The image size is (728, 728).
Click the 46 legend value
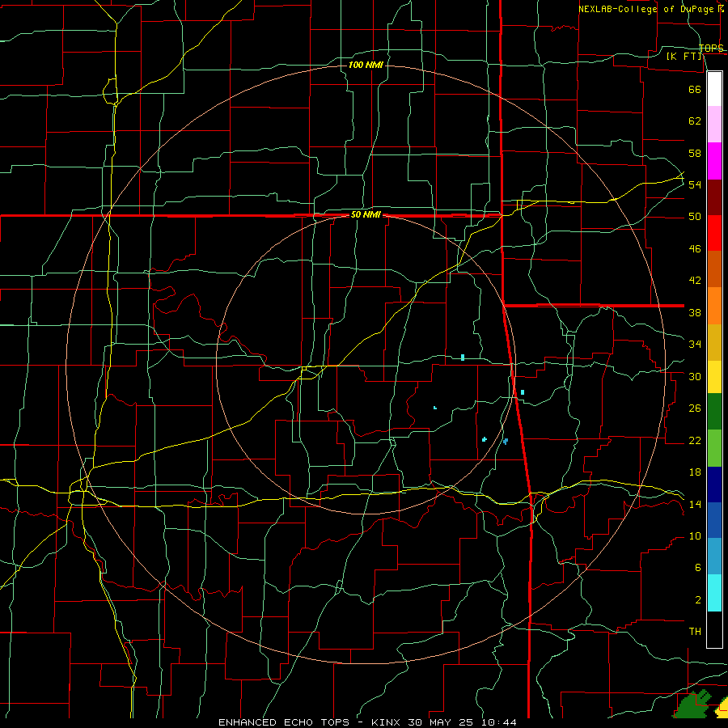695,249
